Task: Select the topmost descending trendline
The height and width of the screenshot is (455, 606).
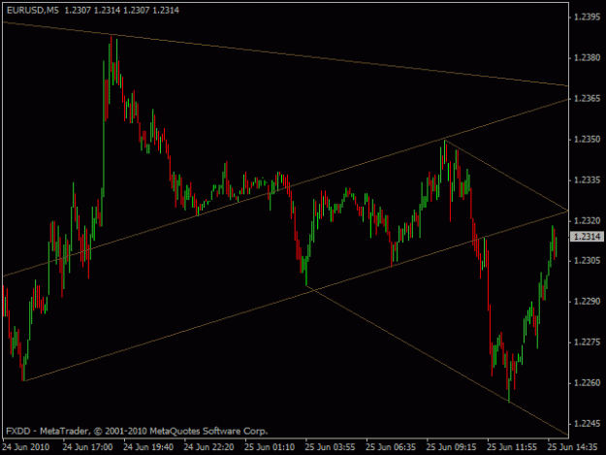Action: point(285,54)
